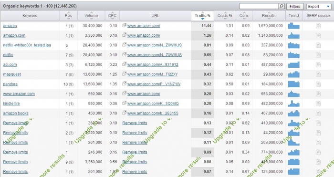Viewport: 334px width, 177px height.
Task: Open SERP source icon for amazon books row
Action: [318, 114]
